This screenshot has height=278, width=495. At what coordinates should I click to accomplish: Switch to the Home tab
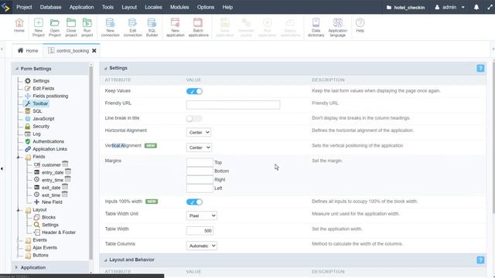point(28,50)
